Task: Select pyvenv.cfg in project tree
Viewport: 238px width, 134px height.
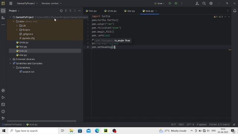Action: [x=27, y=38]
